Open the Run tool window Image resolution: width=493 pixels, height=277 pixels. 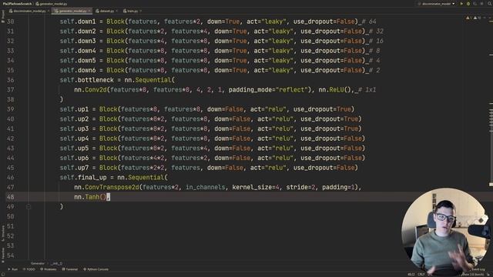click(12, 269)
